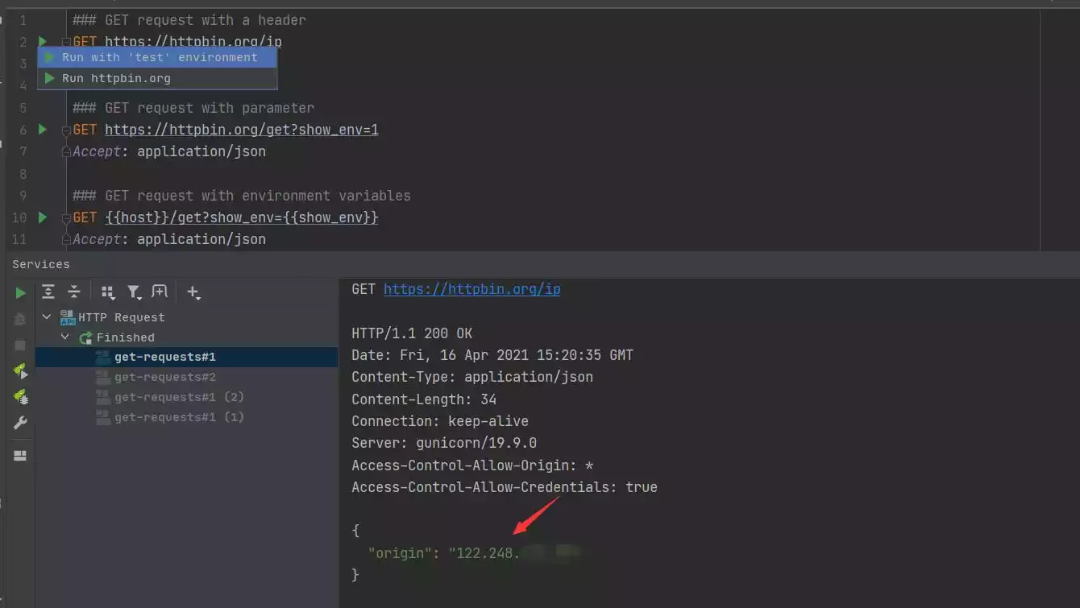Open the Add Service plus dropdown
This screenshot has width=1080, height=608.
(x=193, y=292)
